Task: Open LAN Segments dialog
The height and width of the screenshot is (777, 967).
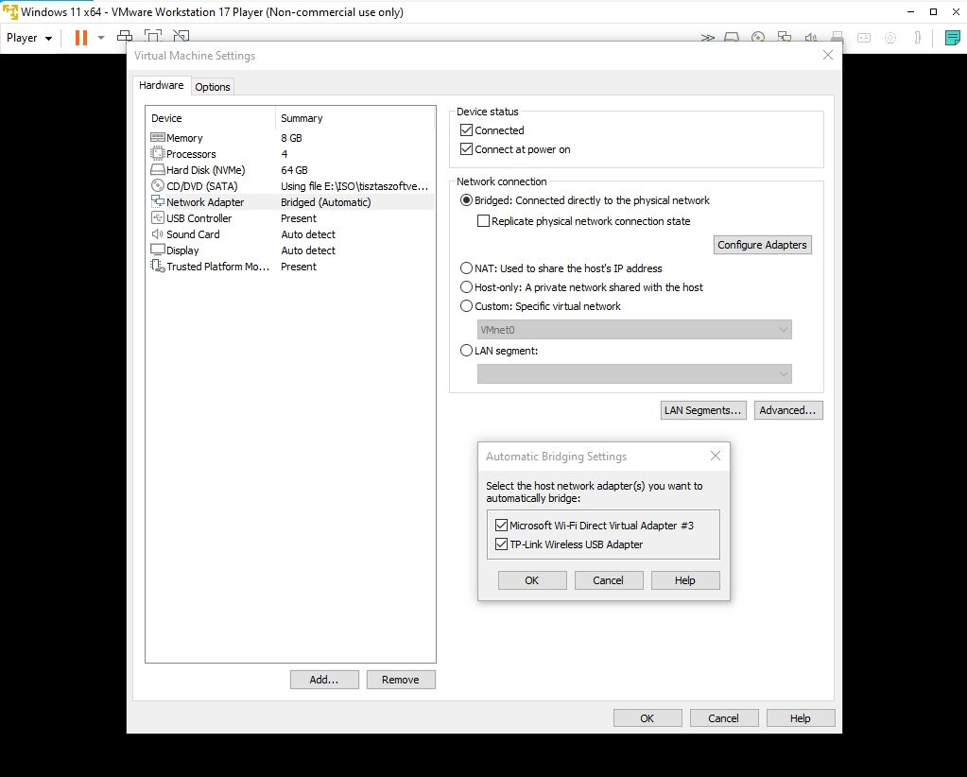Action: [703, 410]
